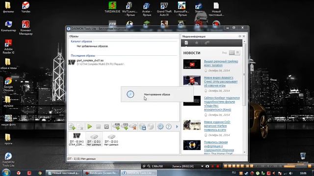Open the DAEMON Tools Lite desktop shortcut
Viewport: 314px width, 176px height.
[8, 160]
